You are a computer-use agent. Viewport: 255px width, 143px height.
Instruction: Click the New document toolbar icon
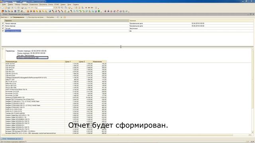click(3, 8)
